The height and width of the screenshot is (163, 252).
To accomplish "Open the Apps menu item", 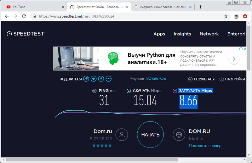I will pyautogui.click(x=159, y=34).
